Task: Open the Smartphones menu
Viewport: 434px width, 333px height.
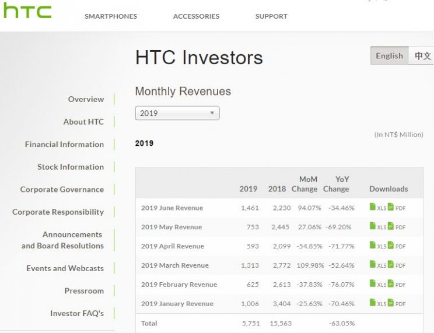Action: tap(111, 16)
